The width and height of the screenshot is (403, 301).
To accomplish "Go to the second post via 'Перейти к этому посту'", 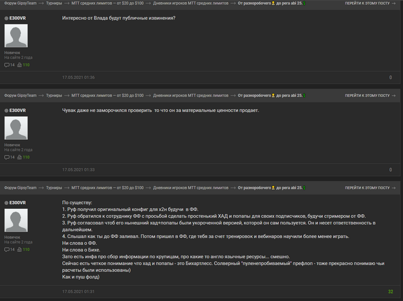I will 370,96.
